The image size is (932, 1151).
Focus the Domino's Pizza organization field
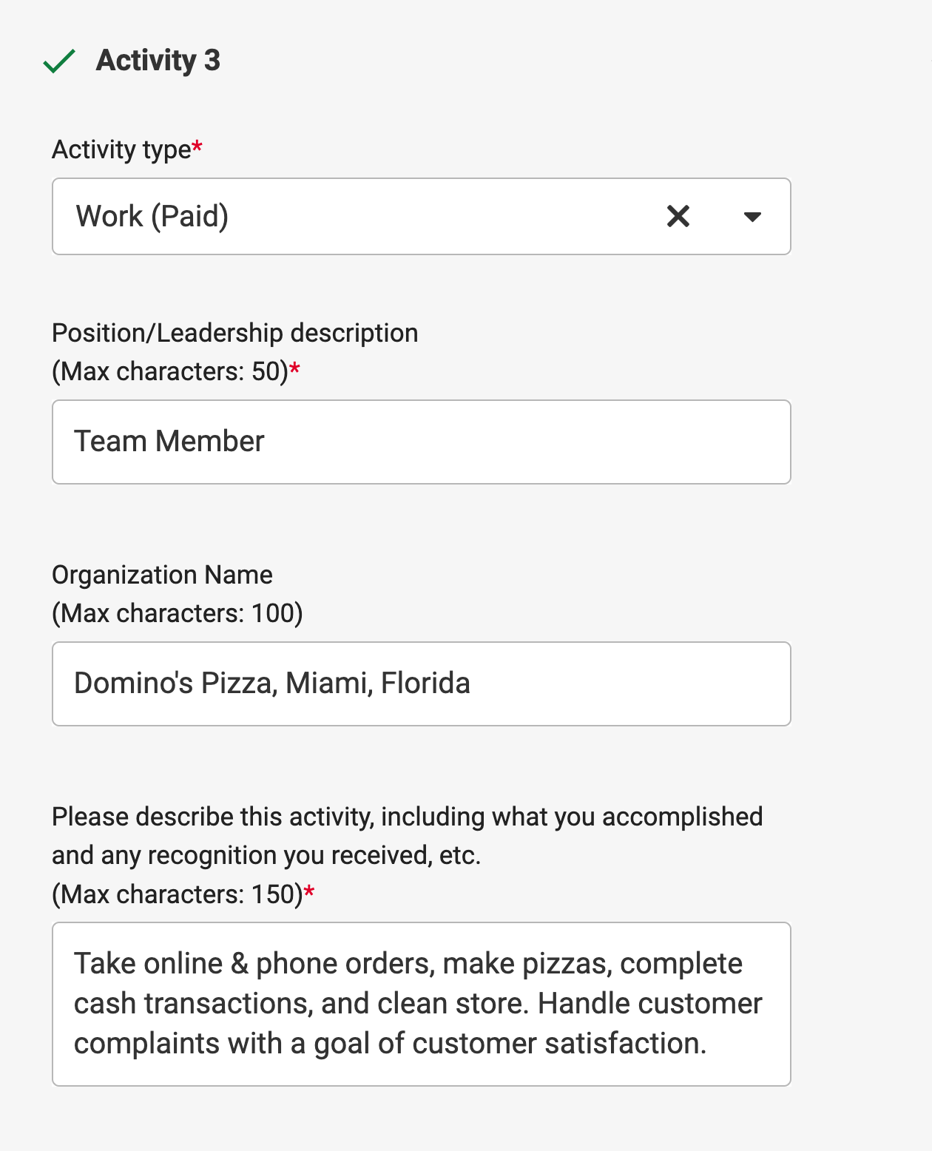(x=421, y=683)
